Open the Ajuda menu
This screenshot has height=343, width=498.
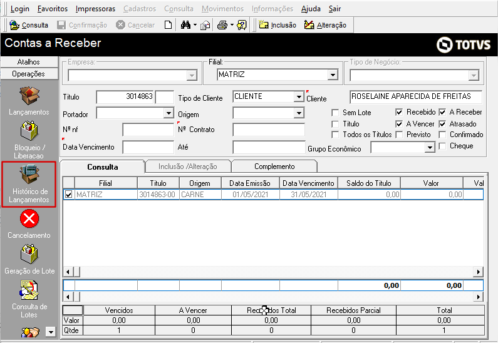(x=311, y=9)
